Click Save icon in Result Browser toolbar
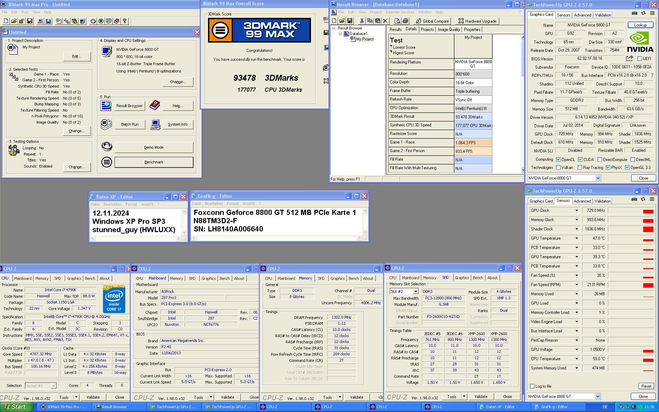Viewport: 659px width, 412px height. click(x=350, y=21)
